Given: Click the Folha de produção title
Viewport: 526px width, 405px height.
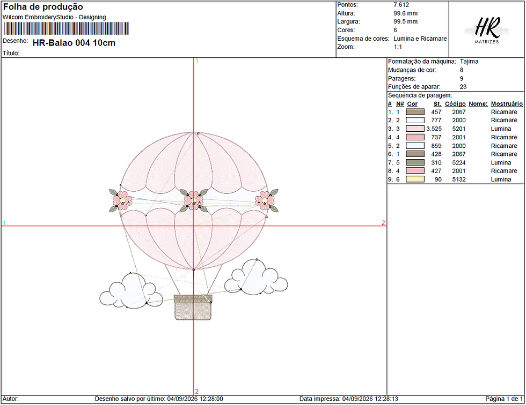Looking at the screenshot, I should tap(43, 7).
